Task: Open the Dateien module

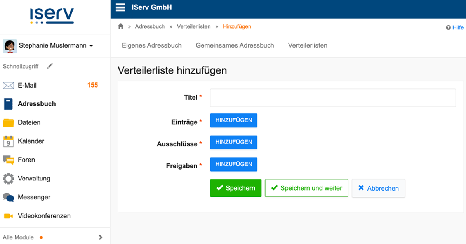Action: pos(29,122)
